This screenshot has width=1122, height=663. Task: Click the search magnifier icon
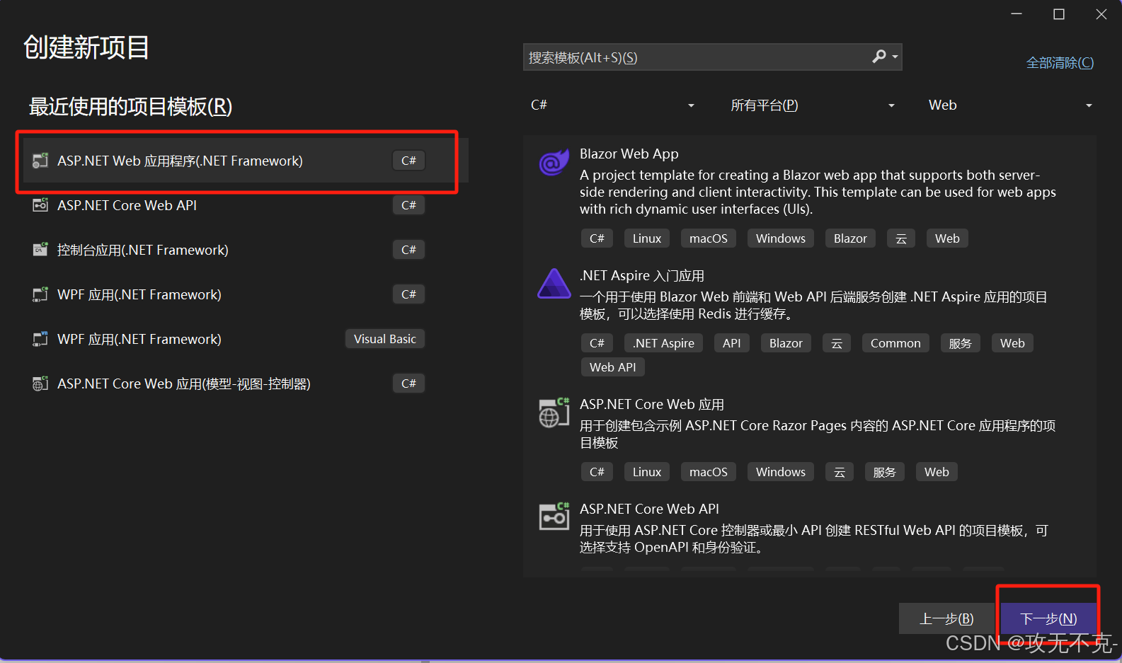[878, 57]
